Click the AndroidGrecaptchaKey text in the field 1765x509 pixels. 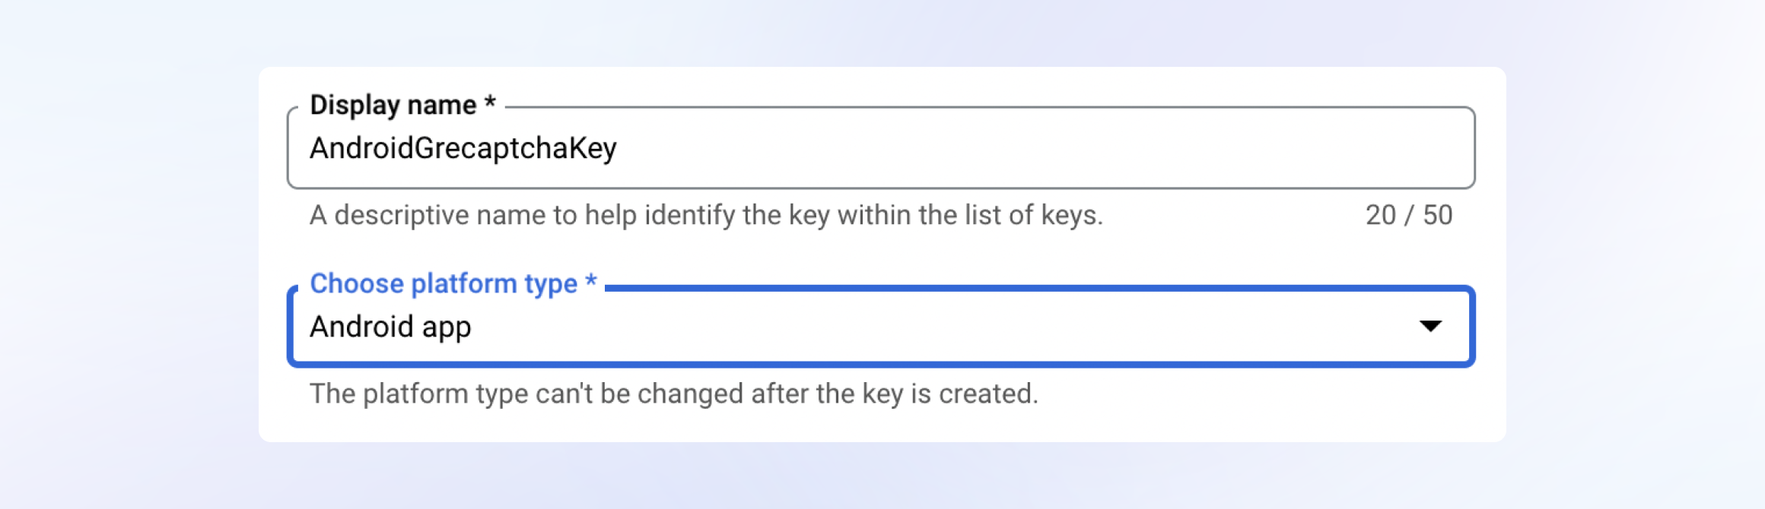tap(463, 148)
